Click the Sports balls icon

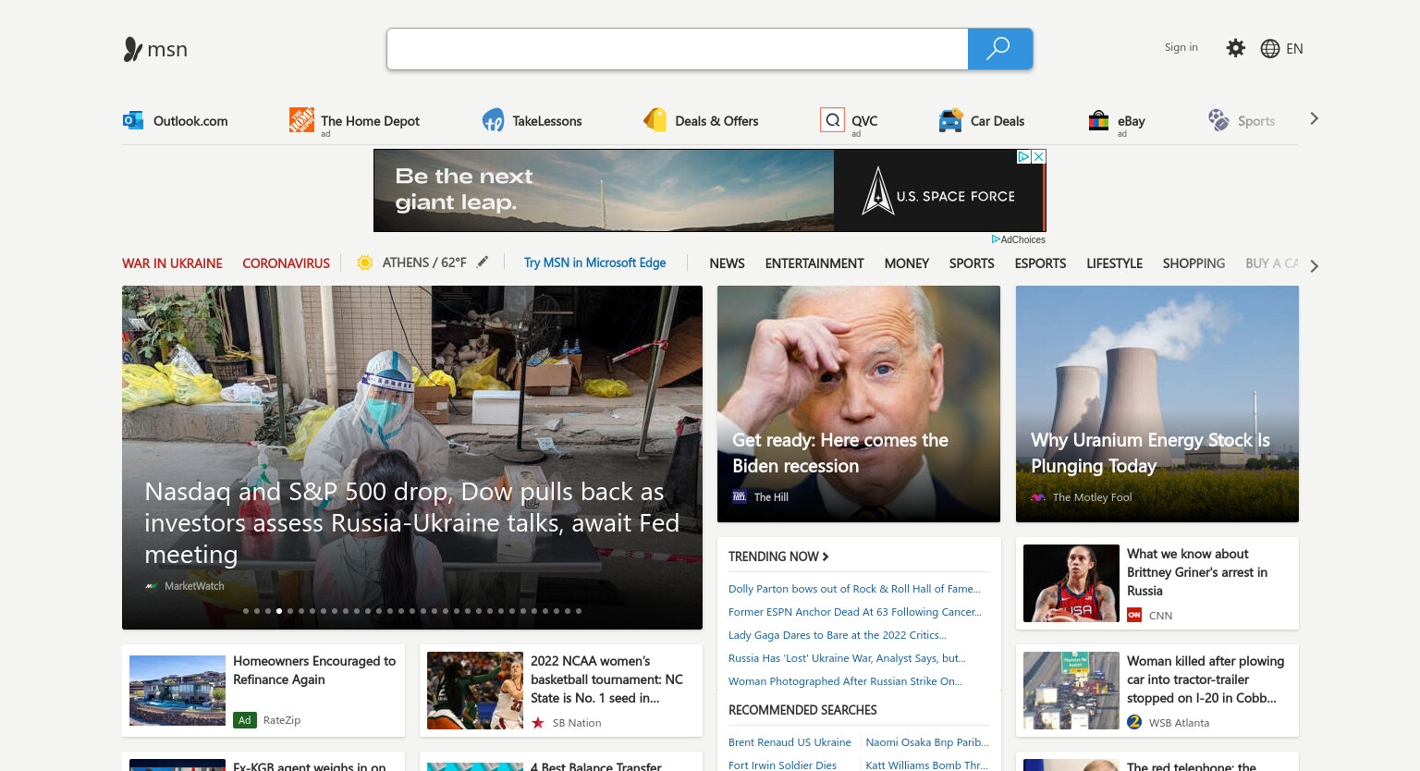(1218, 120)
